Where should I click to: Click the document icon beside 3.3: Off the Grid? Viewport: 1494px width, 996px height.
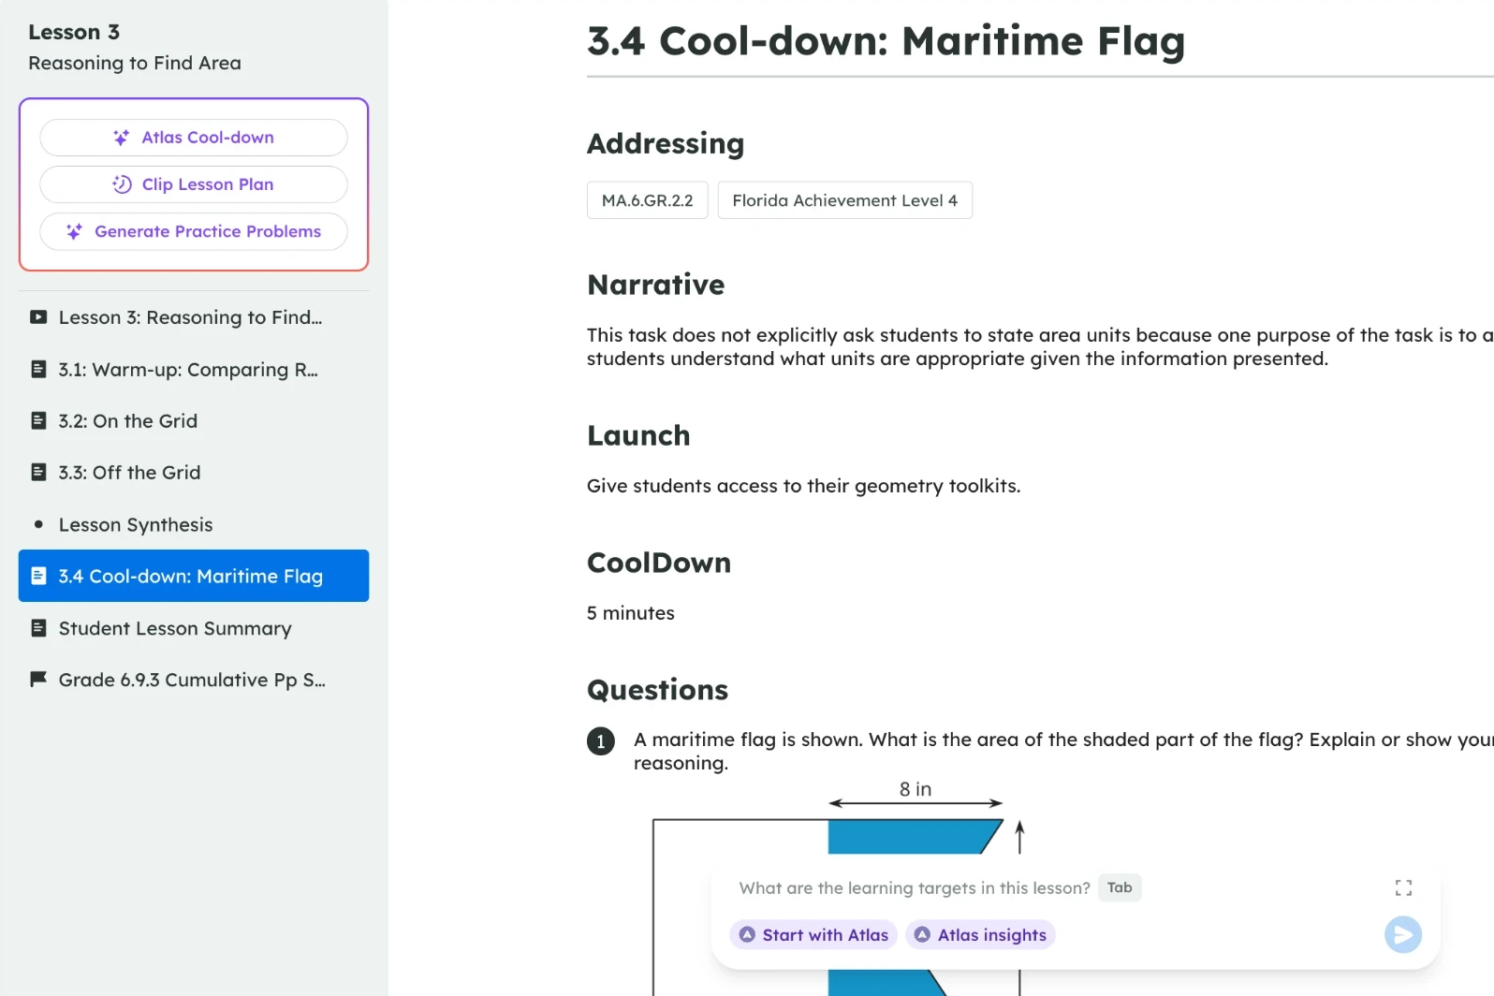click(x=38, y=472)
